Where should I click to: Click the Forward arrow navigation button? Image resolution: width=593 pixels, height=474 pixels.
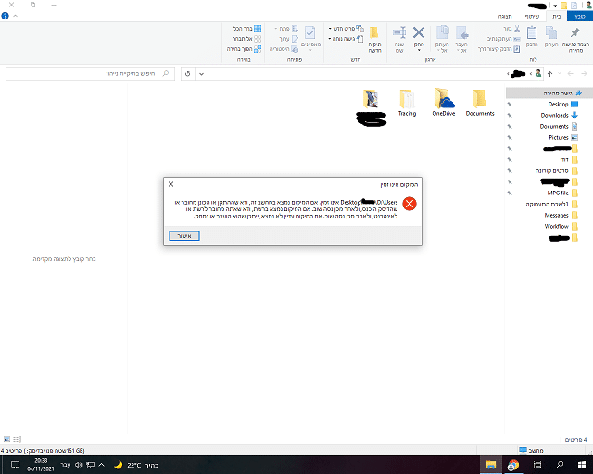(x=584, y=74)
